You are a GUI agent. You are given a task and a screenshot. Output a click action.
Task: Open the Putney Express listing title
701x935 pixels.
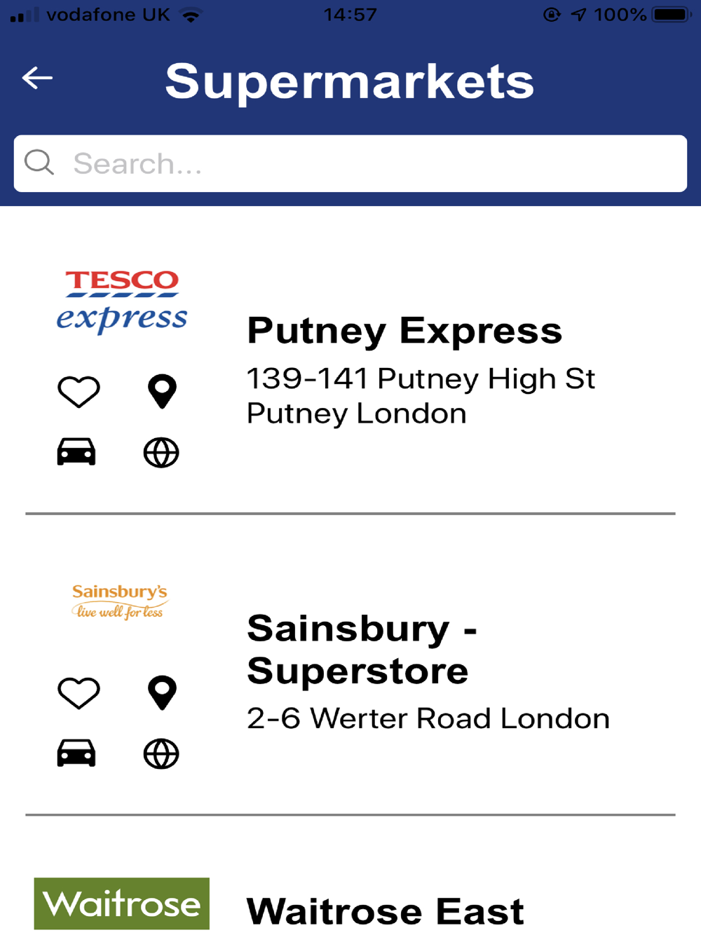(404, 331)
